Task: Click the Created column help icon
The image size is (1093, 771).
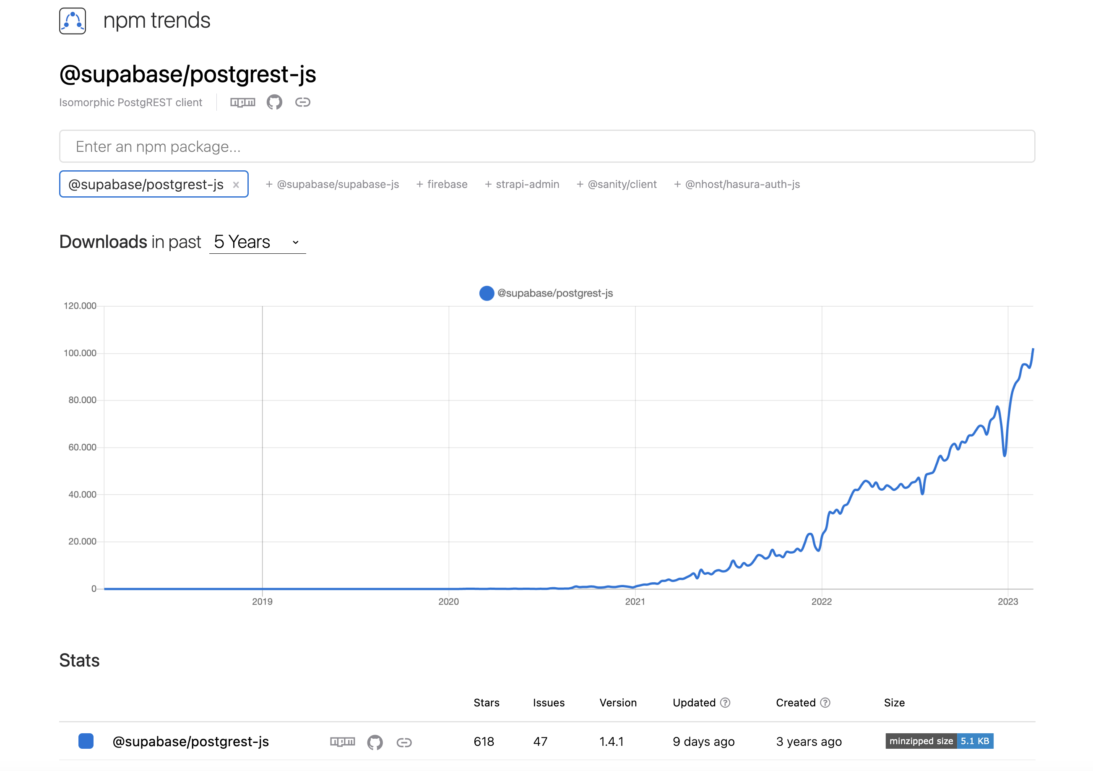Action: pos(825,703)
